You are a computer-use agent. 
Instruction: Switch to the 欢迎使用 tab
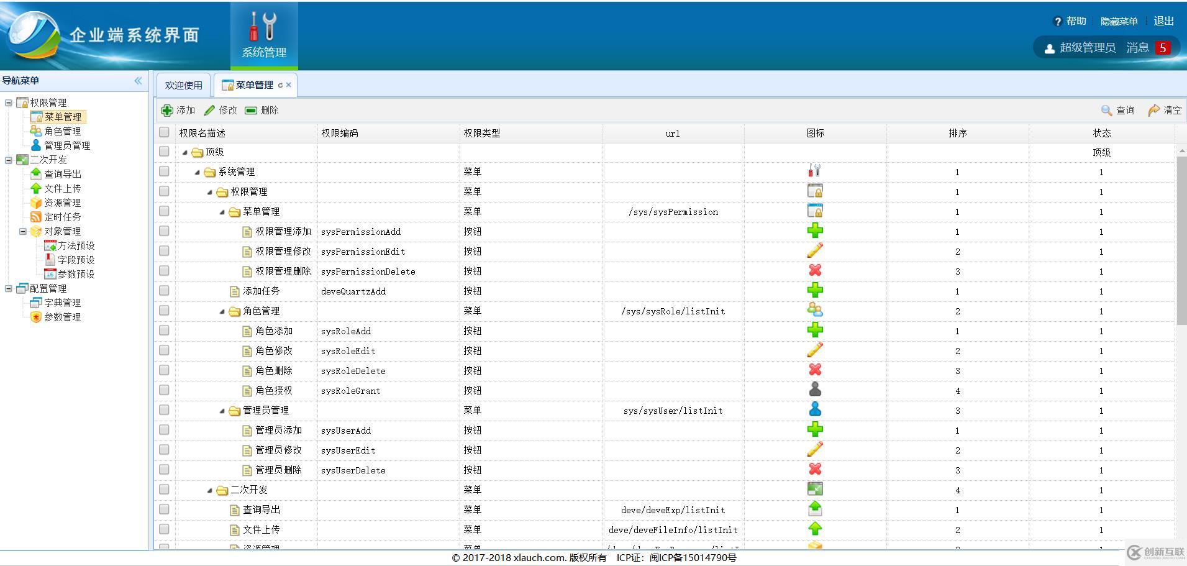(184, 84)
